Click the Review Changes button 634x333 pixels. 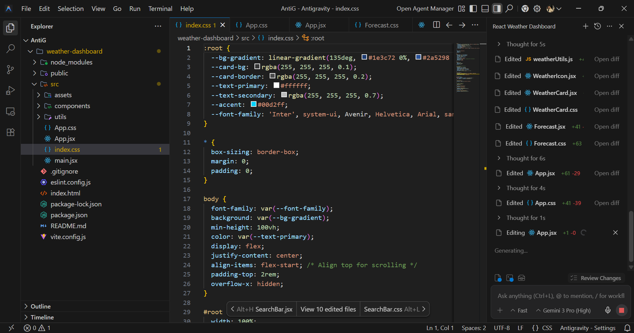pos(596,278)
